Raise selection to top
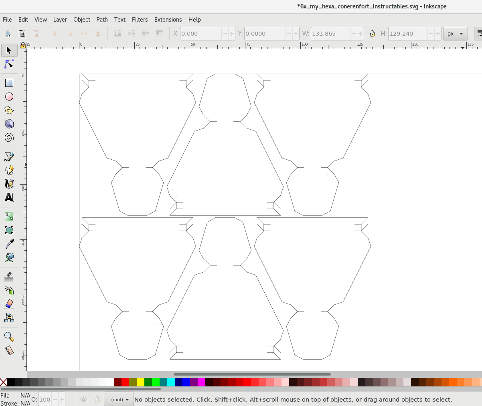482x406 pixels. [x=159, y=34]
